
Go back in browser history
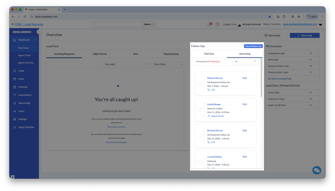pyautogui.click(x=13, y=16)
